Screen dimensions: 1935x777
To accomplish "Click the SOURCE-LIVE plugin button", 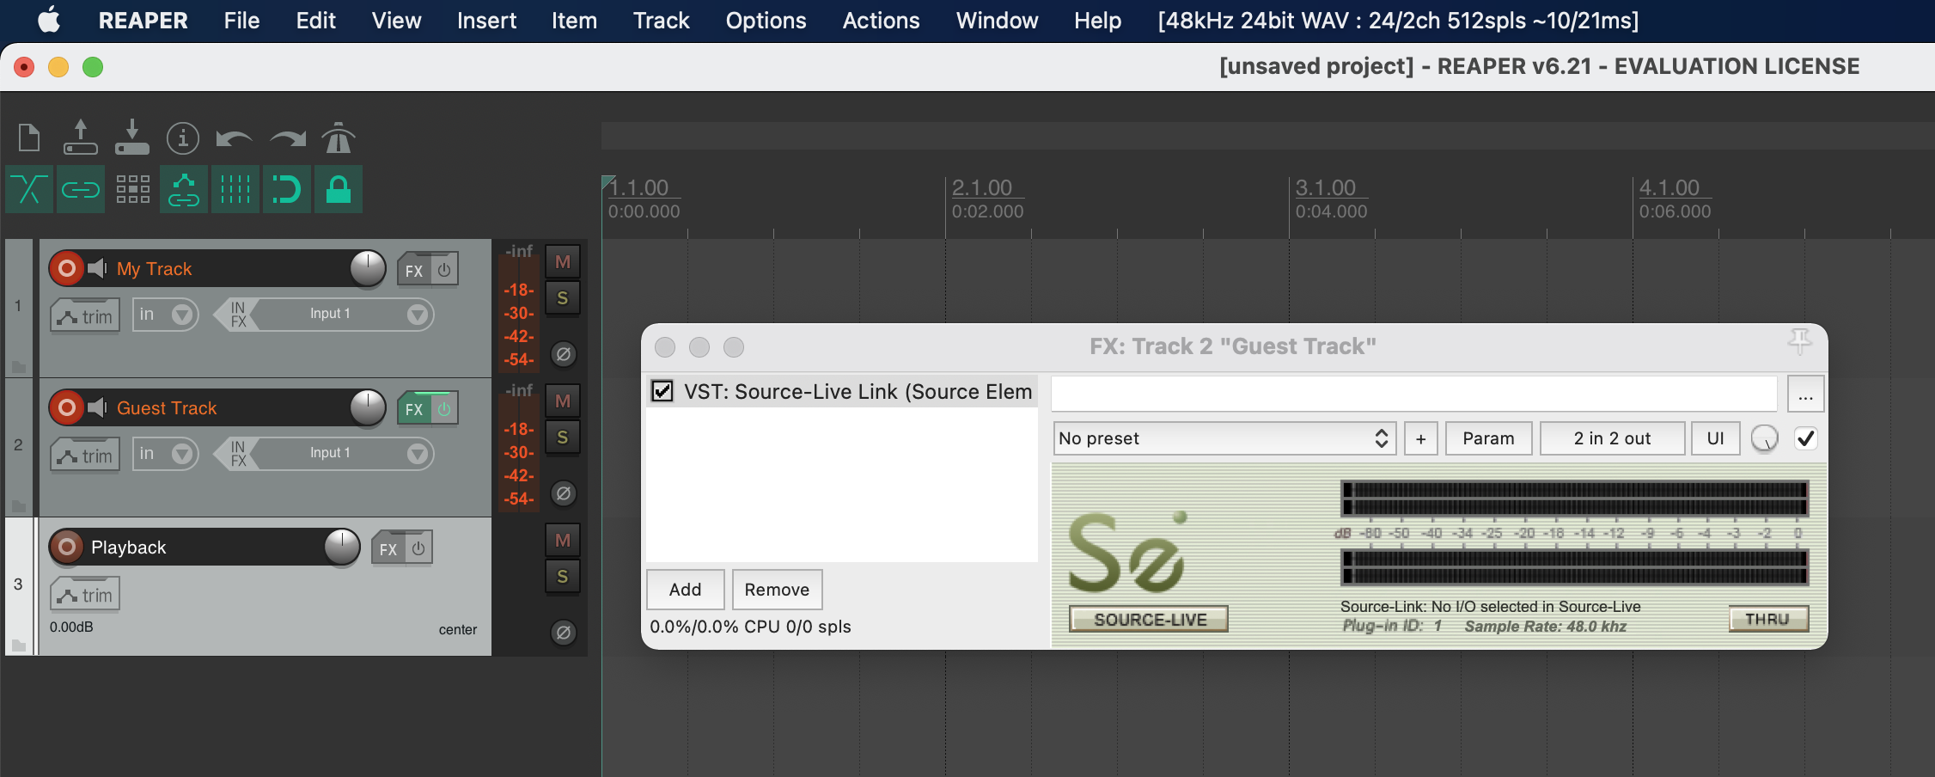I will 1149,620.
